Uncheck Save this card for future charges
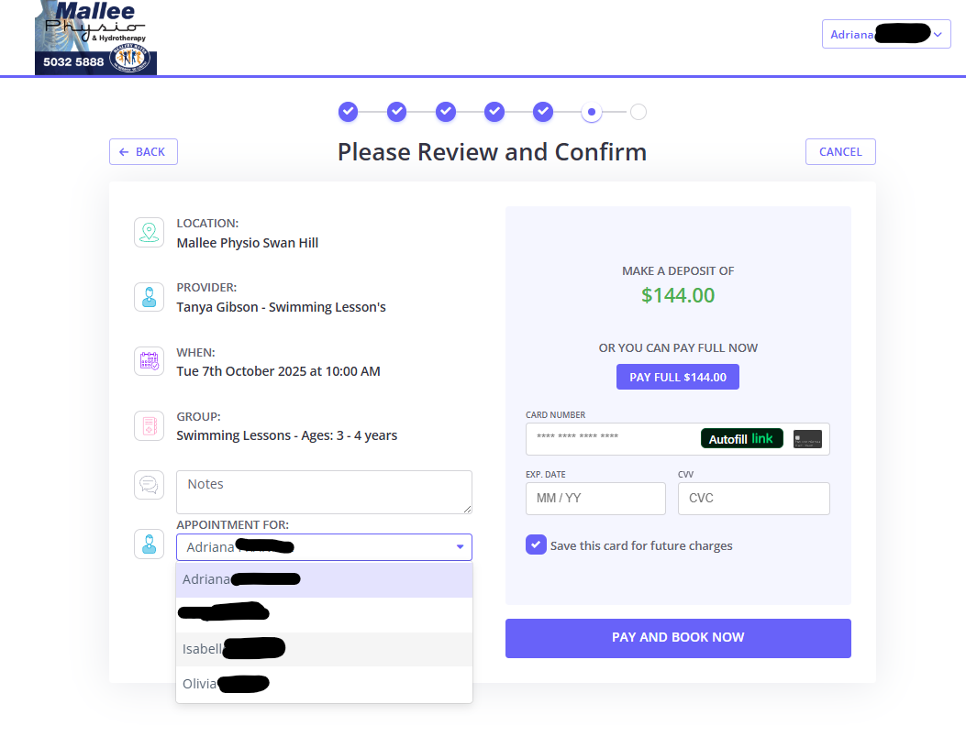966x748 pixels. pyautogui.click(x=536, y=545)
